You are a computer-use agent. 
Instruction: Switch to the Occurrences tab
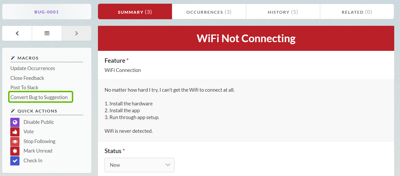click(209, 12)
